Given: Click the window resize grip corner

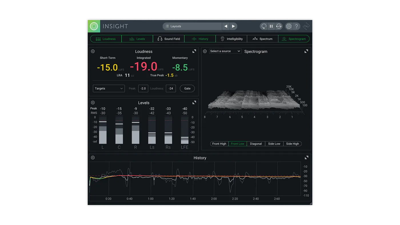Looking at the screenshot, I should tap(311, 203).
